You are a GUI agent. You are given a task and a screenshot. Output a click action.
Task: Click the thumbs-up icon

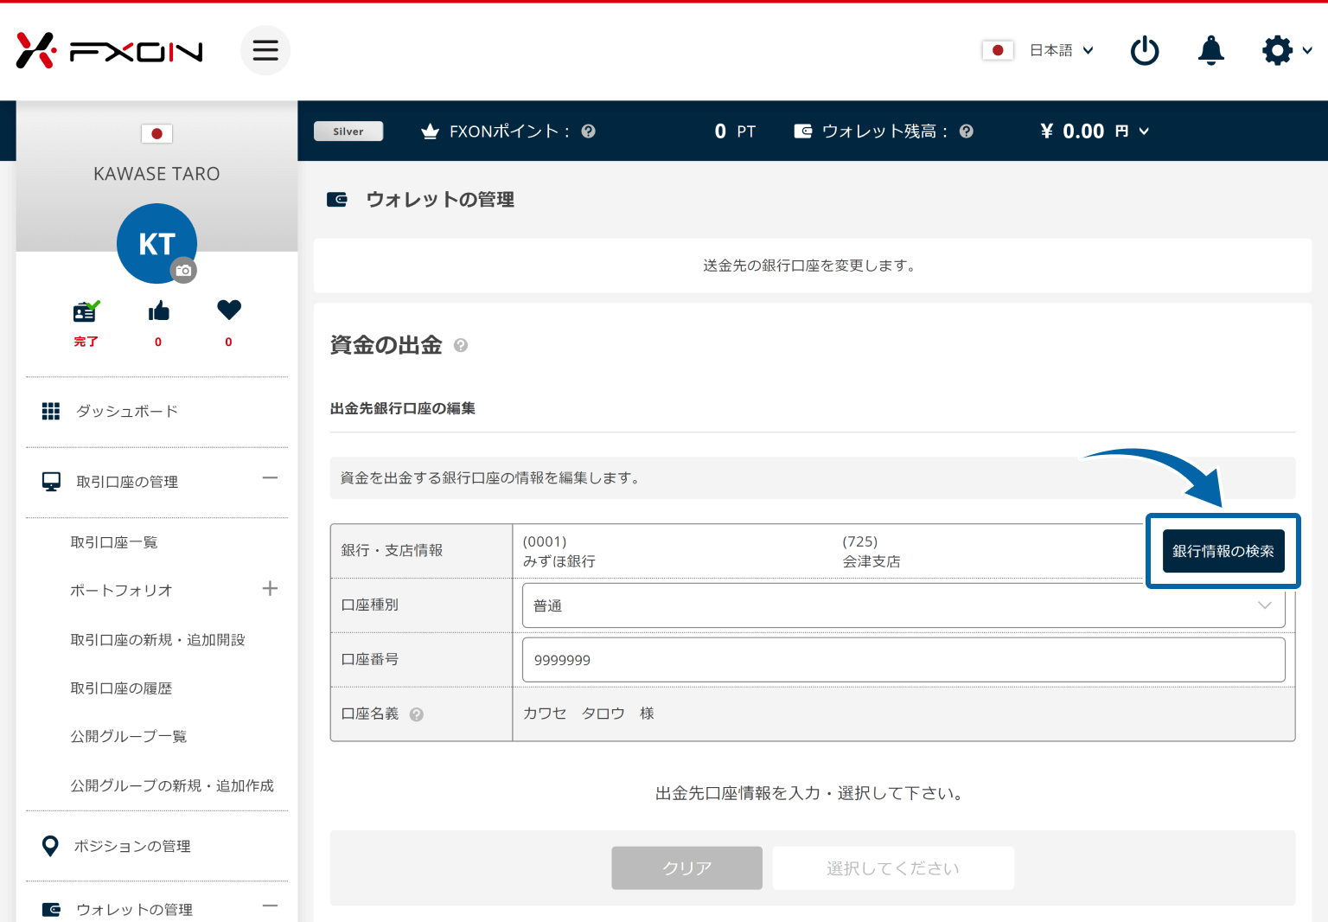(x=158, y=311)
